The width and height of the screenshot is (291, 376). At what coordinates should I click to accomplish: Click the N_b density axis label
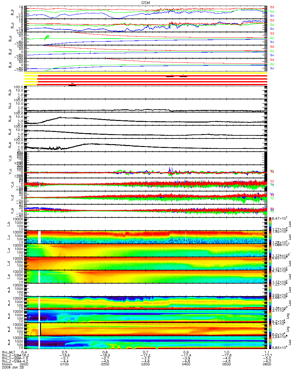point(9,93)
